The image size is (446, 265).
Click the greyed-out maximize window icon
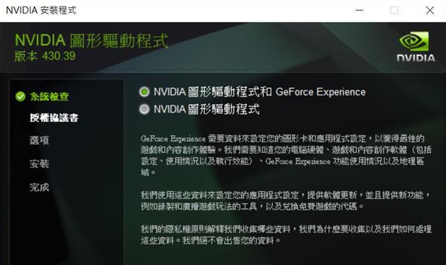click(394, 11)
